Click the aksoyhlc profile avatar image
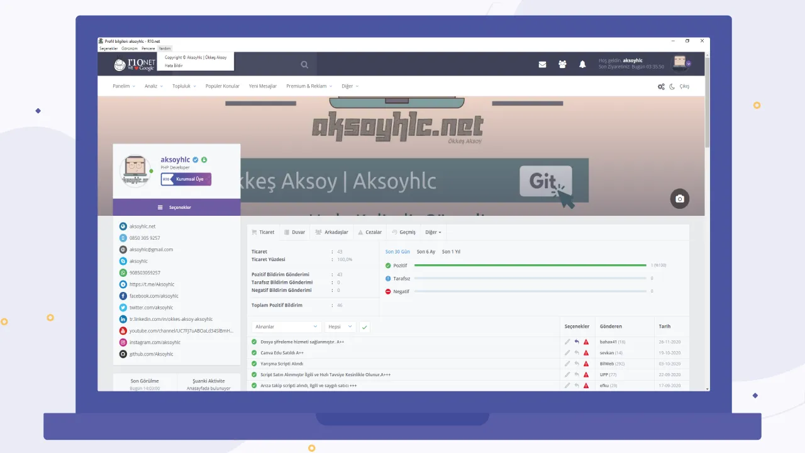The height and width of the screenshot is (453, 805). [136, 171]
